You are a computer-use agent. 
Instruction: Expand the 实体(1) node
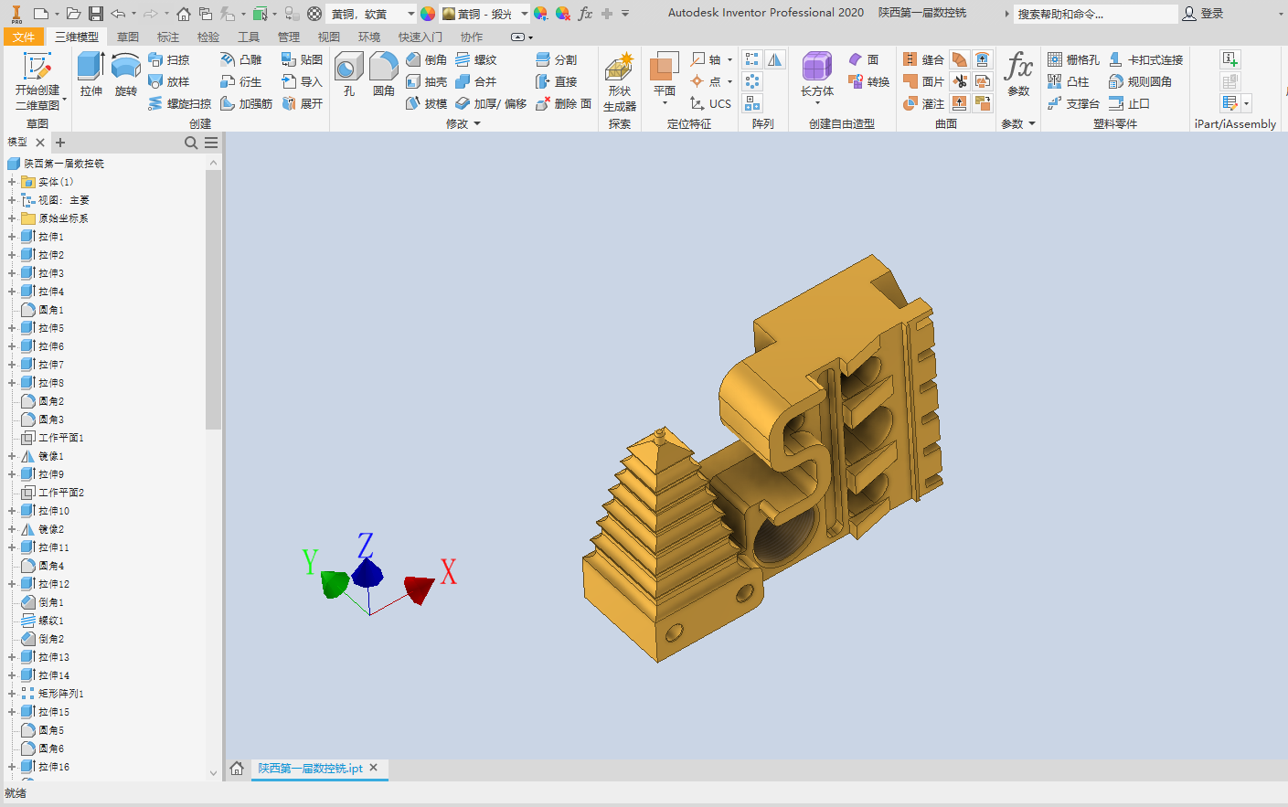pos(12,182)
